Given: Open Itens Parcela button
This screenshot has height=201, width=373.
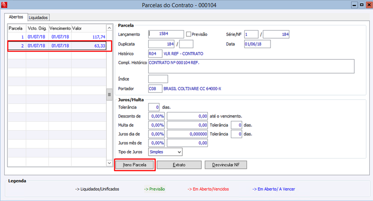Looking at the screenshot, I should point(135,165).
